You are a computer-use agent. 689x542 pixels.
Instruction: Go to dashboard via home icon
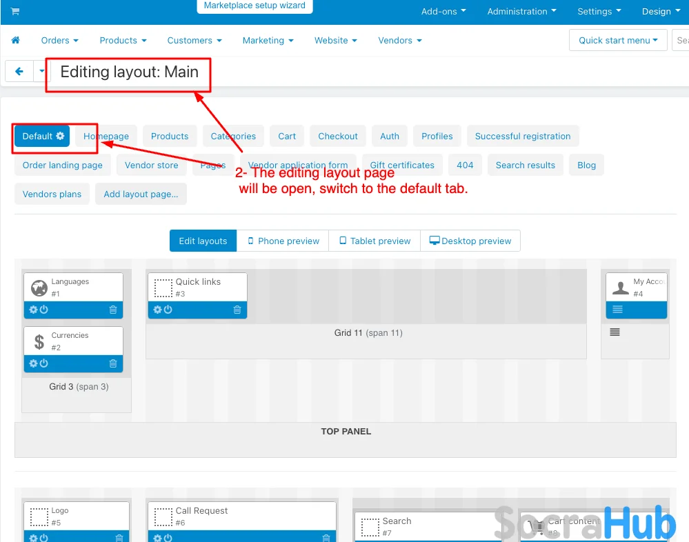16,41
